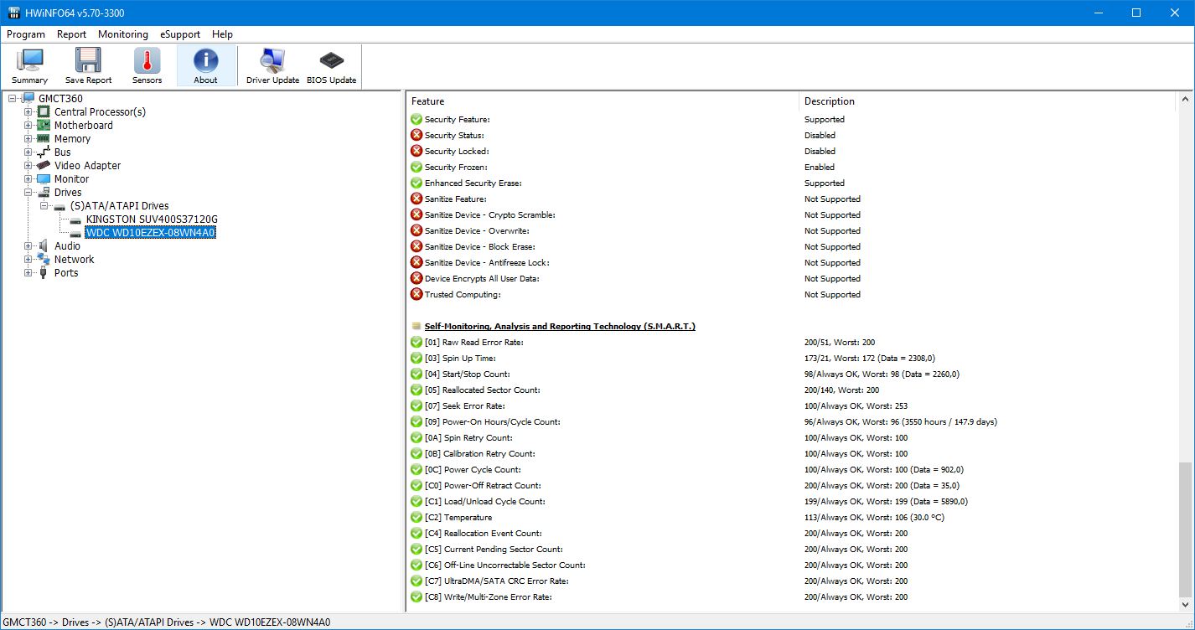Open the Help menu
Screen dimensions: 1195x630
pyautogui.click(x=222, y=34)
